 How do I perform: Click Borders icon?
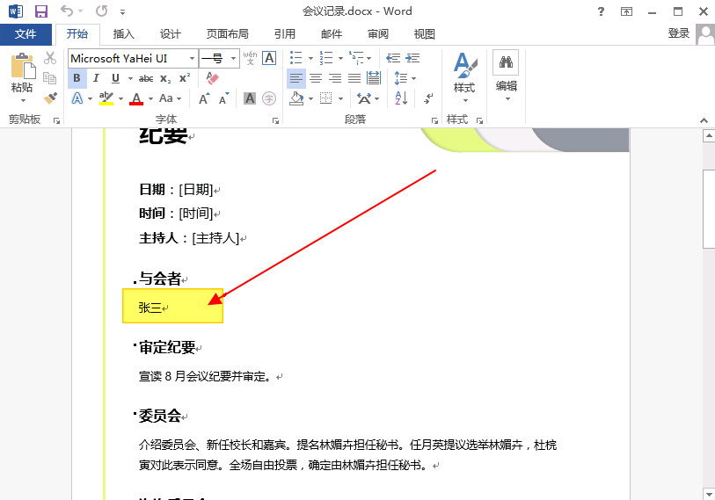coord(325,98)
